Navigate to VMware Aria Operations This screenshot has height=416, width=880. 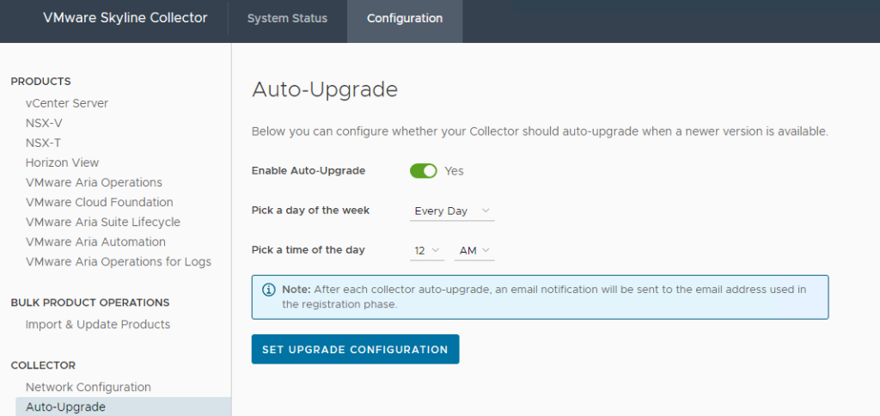[94, 182]
